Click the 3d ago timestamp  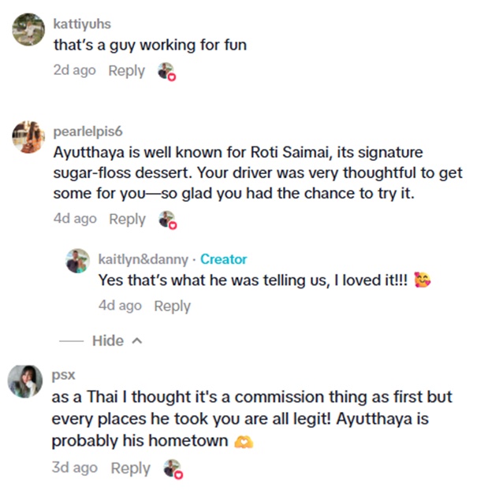(74, 469)
